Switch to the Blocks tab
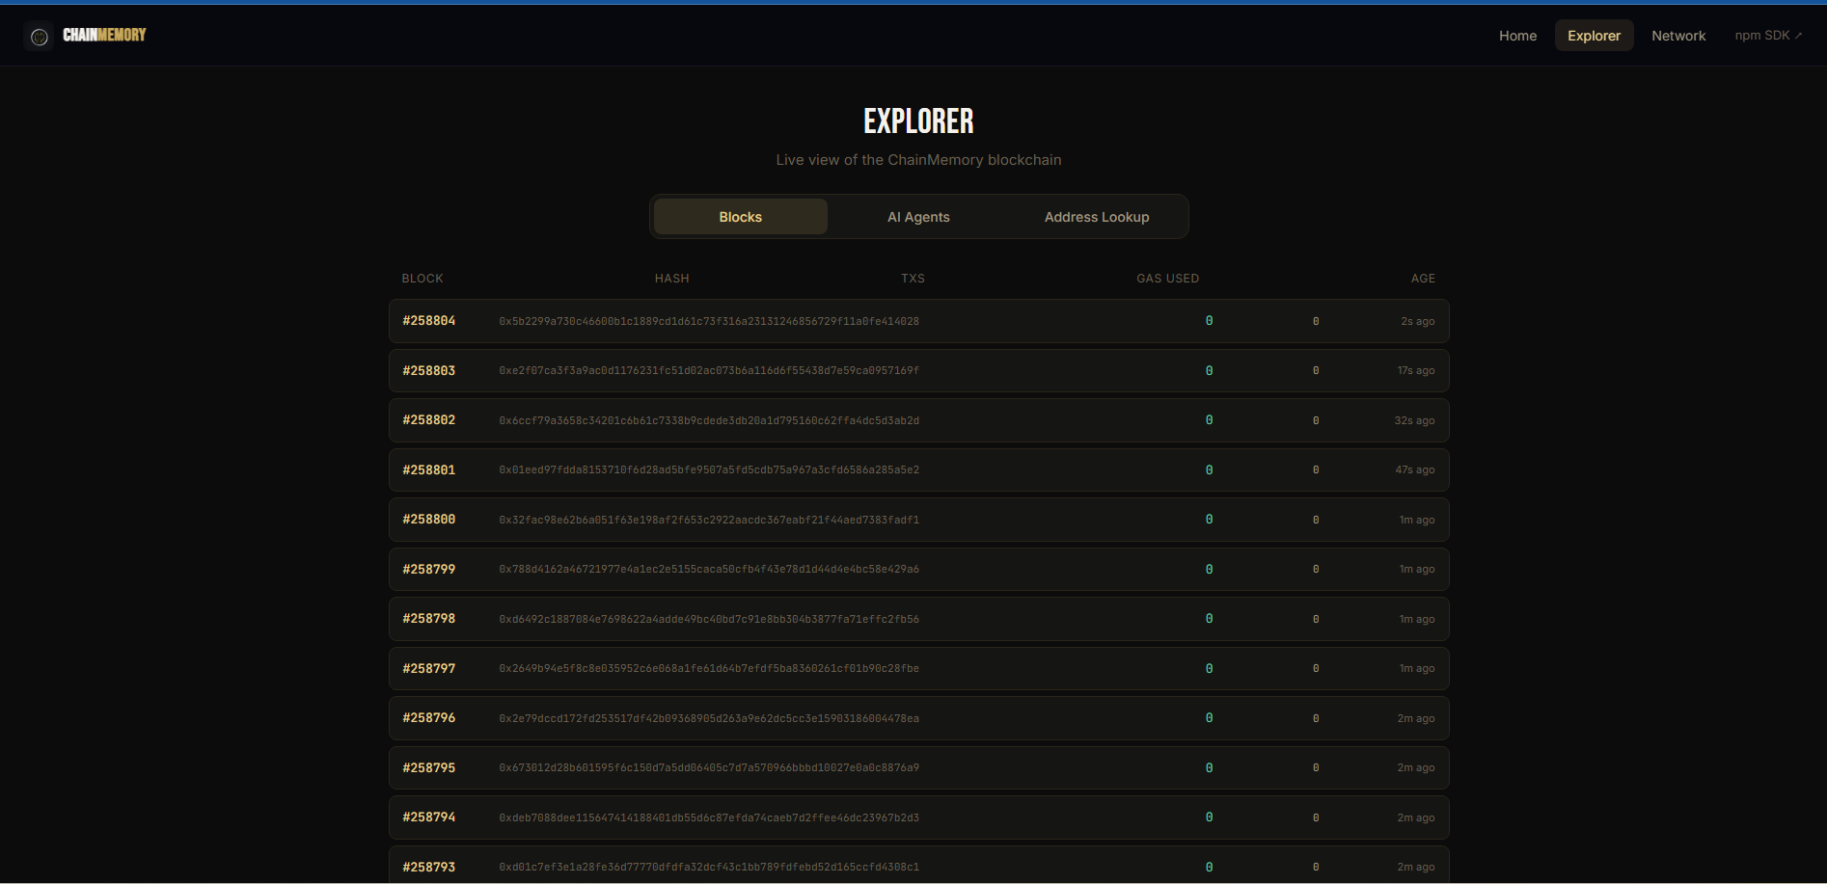The height and width of the screenshot is (884, 1827). point(741,217)
